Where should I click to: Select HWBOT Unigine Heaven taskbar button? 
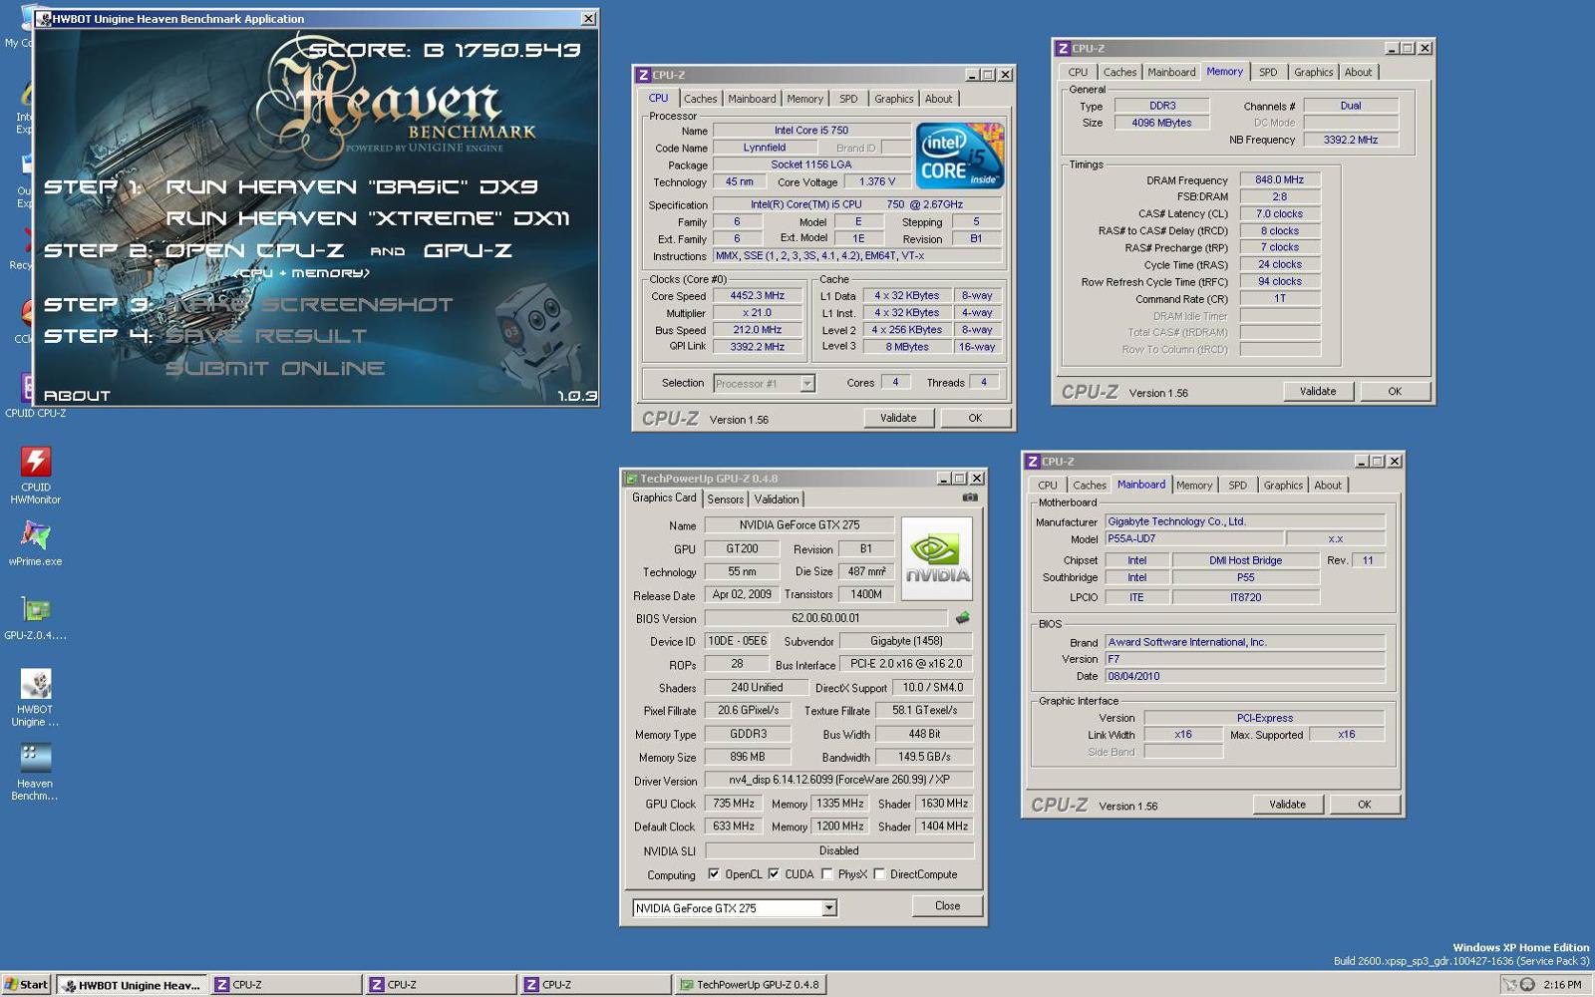pos(132,984)
